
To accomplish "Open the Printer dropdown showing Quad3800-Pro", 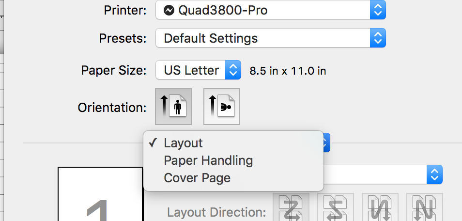I will [x=270, y=10].
